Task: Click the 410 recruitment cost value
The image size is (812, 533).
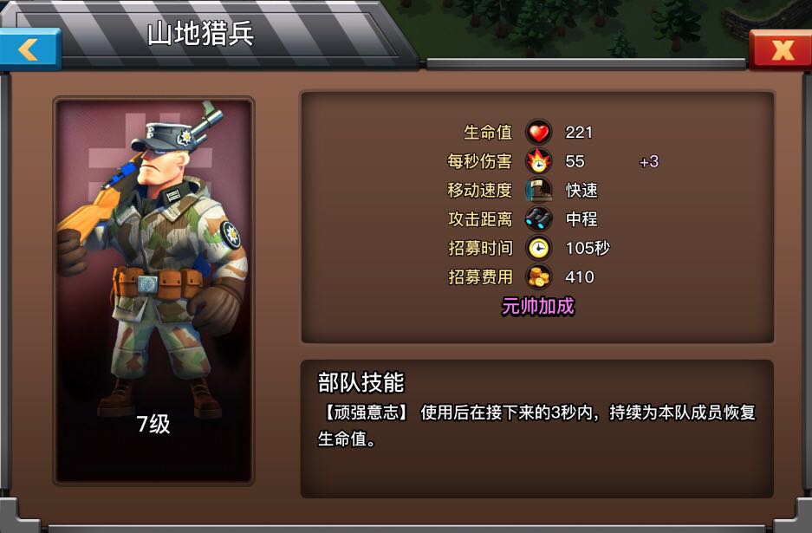Action: pyautogui.click(x=580, y=277)
